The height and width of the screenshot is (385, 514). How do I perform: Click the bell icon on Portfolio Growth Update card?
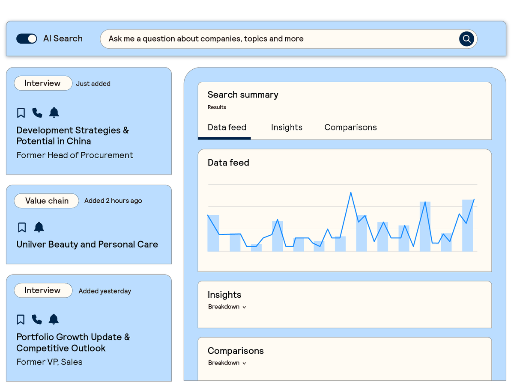coord(54,319)
